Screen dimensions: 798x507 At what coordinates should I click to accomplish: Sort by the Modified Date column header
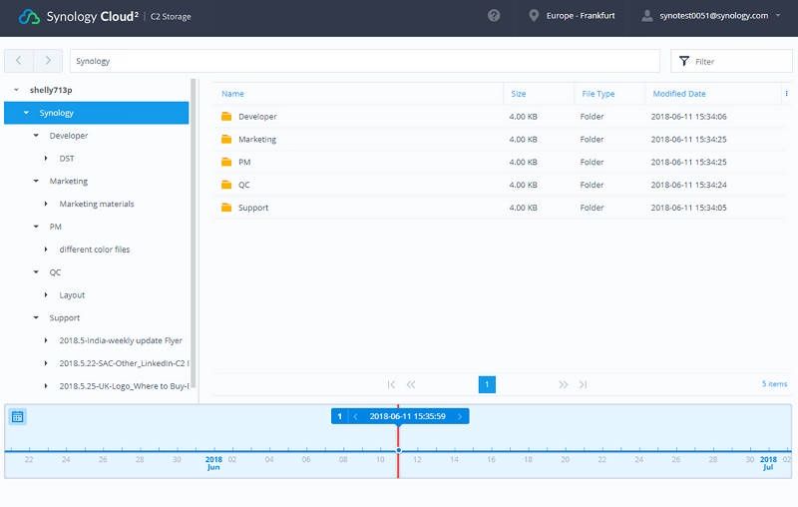coord(679,94)
